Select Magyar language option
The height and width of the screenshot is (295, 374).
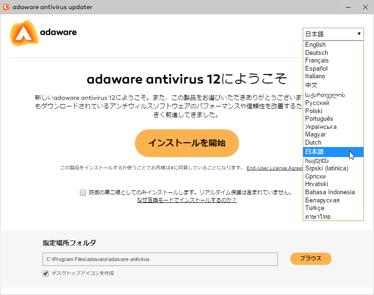point(333,135)
